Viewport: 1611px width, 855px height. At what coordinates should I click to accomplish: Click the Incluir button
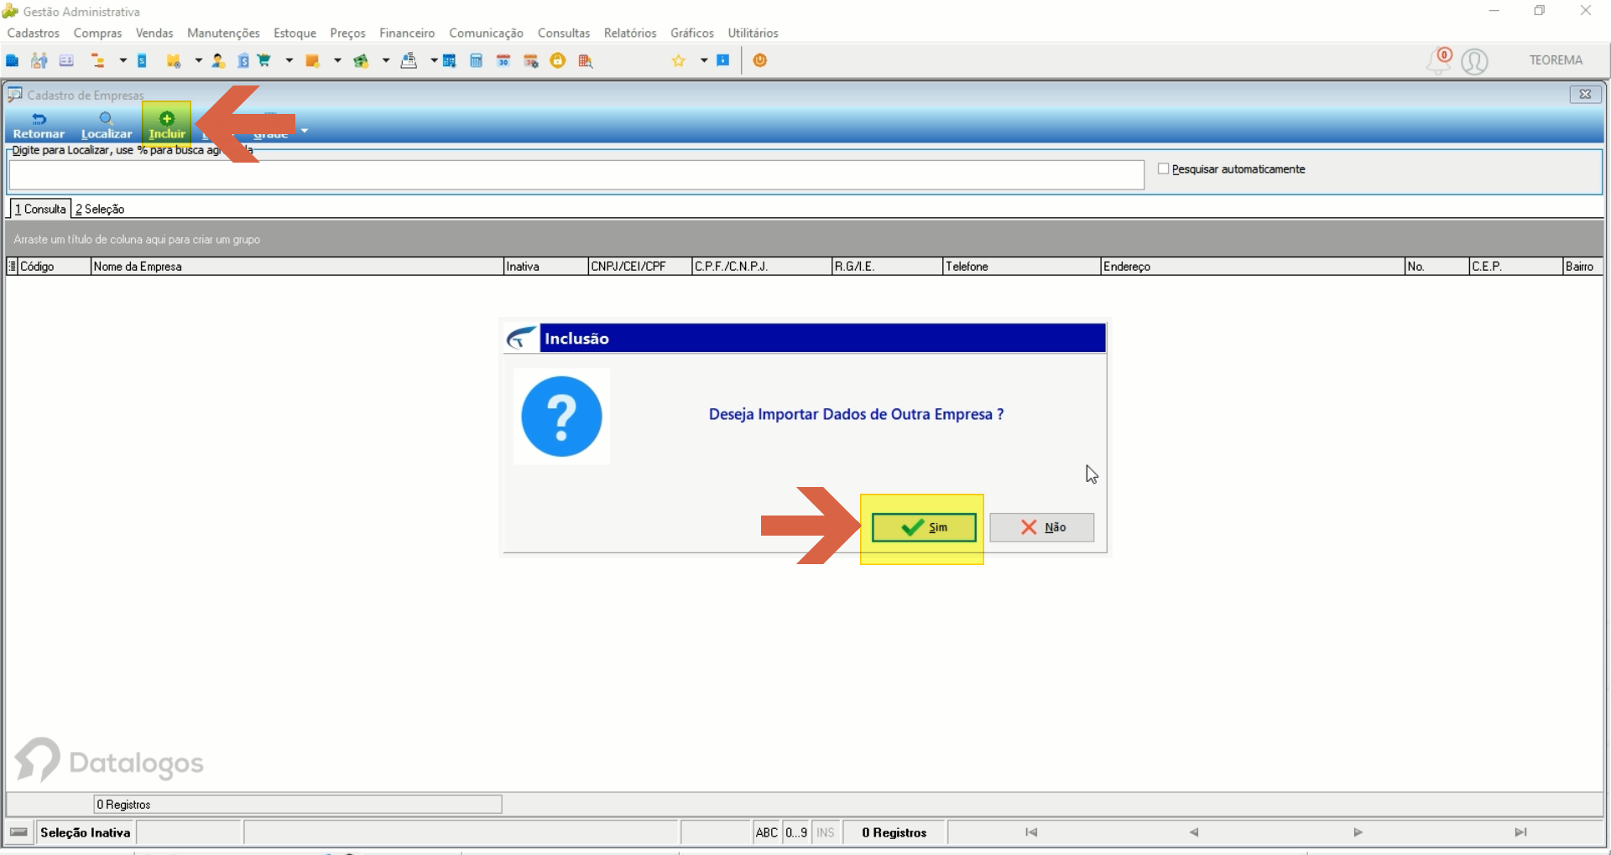tap(167, 125)
